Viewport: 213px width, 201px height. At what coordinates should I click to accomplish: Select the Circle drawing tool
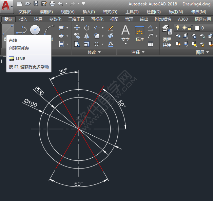(x=35, y=30)
